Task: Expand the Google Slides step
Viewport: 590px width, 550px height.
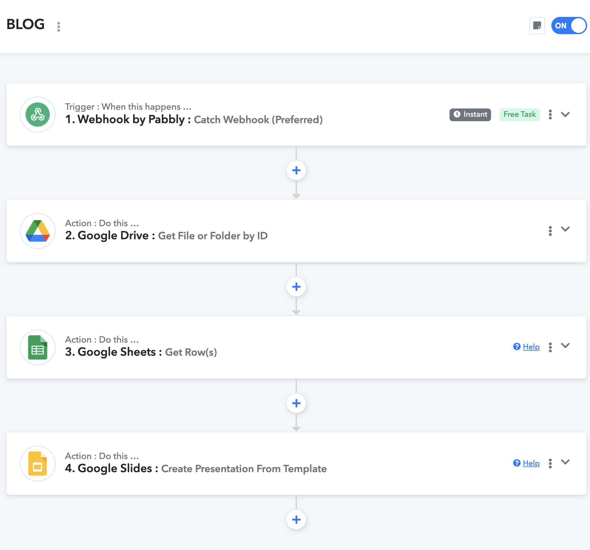Action: [x=565, y=462]
